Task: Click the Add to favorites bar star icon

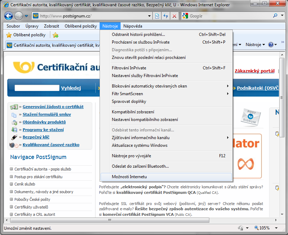Action: pyautogui.click(x=56, y=35)
